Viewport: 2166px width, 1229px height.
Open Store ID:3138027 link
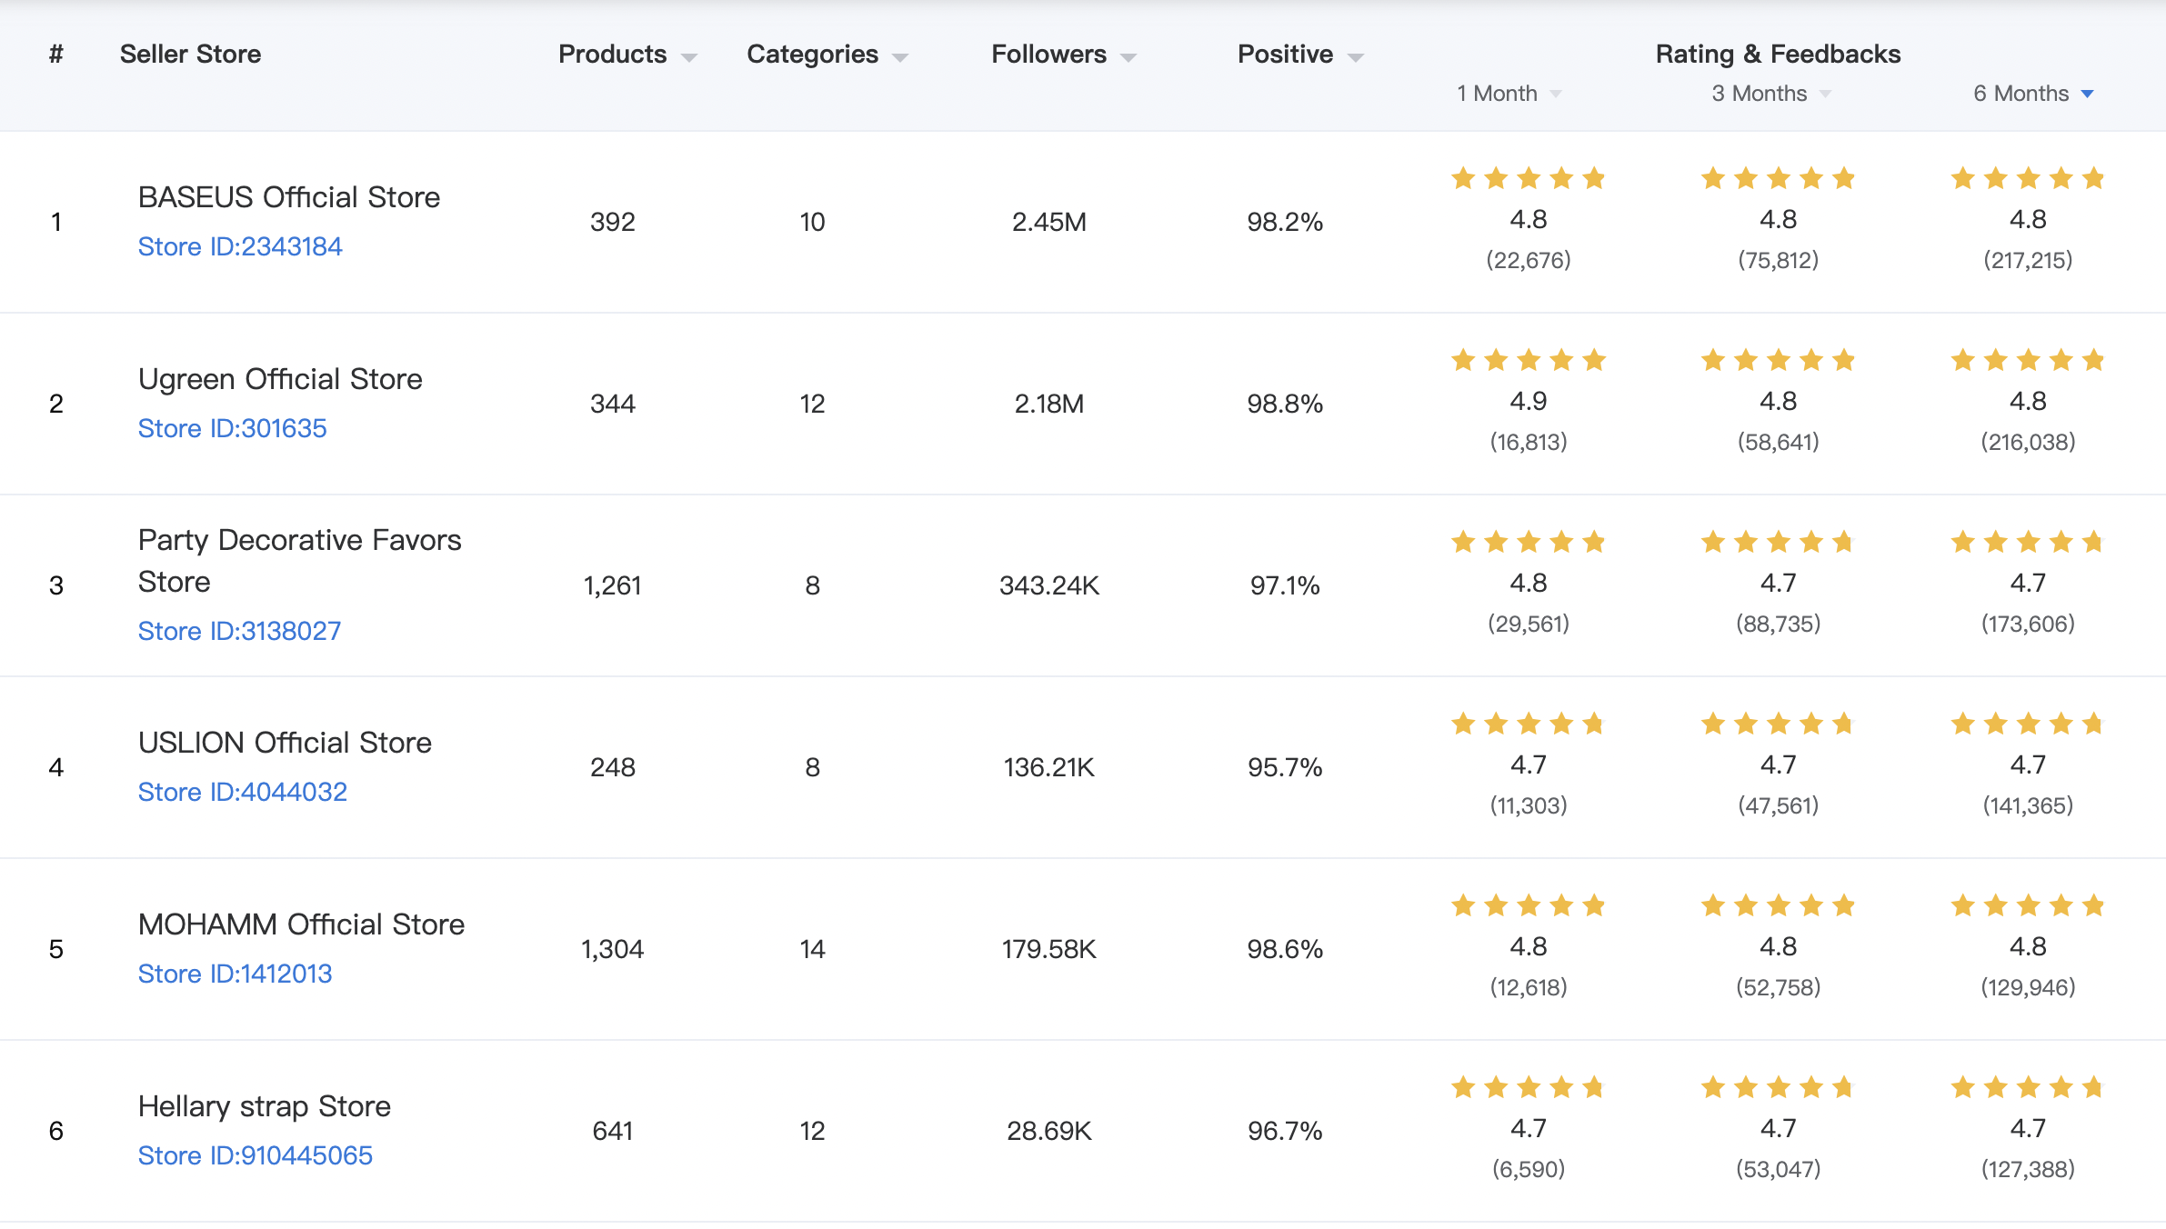[x=239, y=631]
